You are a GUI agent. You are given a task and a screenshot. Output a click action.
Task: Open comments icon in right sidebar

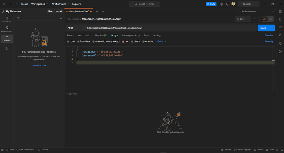pyautogui.click(x=280, y=27)
